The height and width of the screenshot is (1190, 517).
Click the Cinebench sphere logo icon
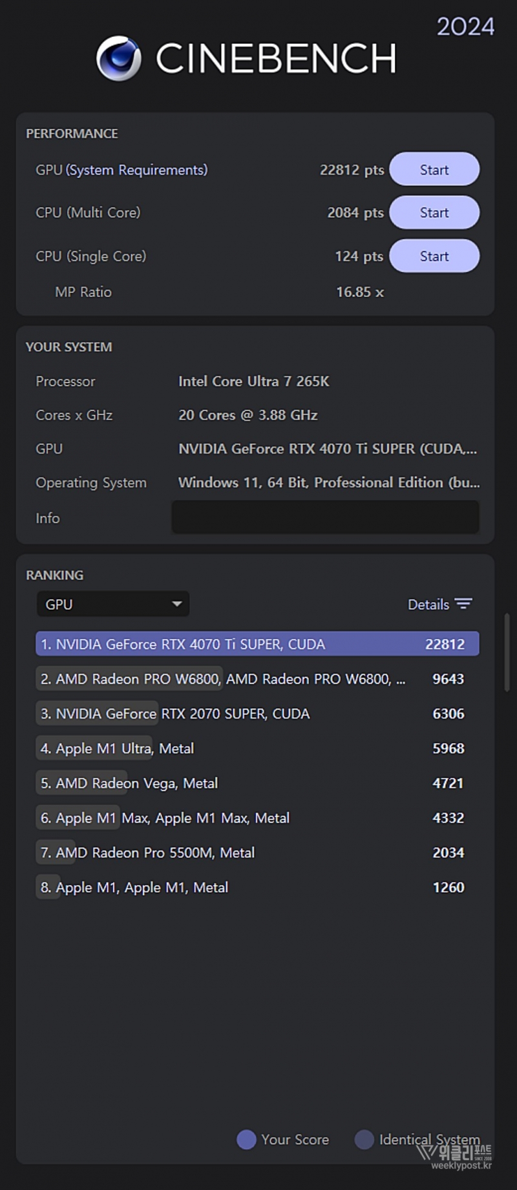(119, 58)
